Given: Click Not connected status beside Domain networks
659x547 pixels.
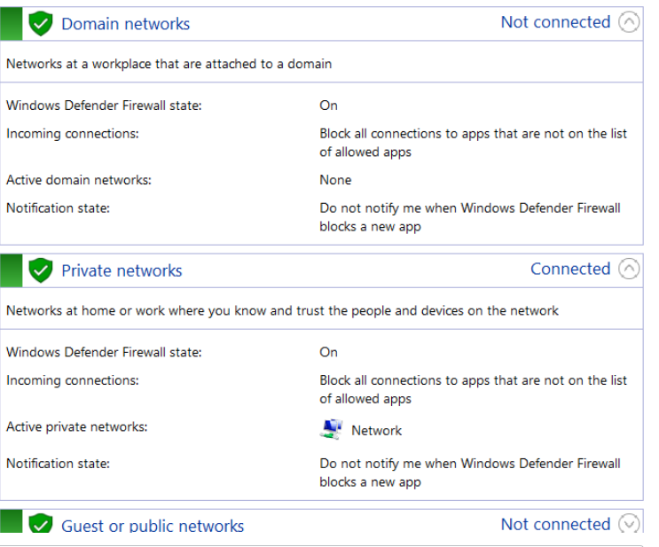Looking at the screenshot, I should pos(555,22).
